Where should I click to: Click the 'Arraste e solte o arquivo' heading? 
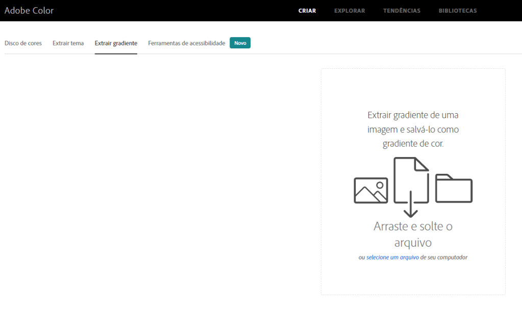[x=413, y=234]
